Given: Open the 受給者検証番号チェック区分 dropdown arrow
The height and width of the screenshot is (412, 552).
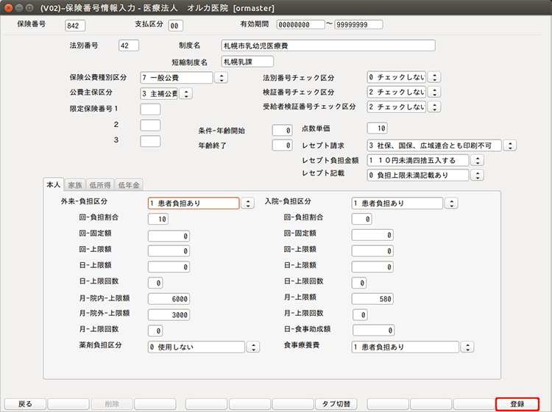Looking at the screenshot, I should 435,106.
